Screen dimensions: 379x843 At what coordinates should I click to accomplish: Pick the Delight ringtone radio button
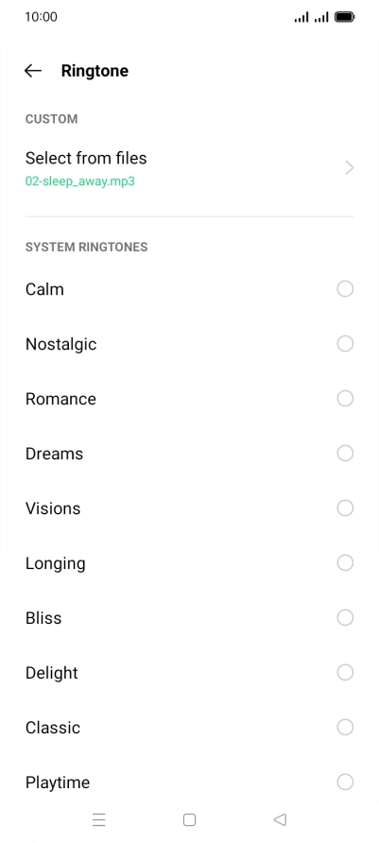pyautogui.click(x=345, y=673)
